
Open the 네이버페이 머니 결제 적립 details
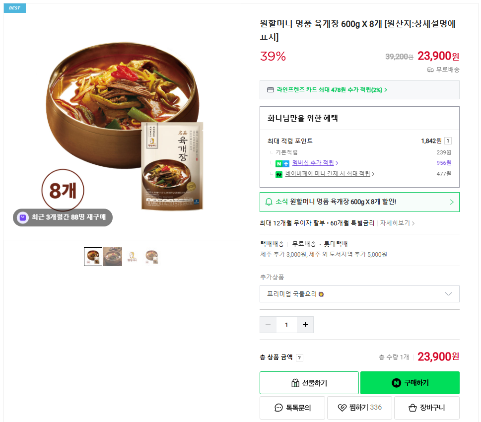(328, 174)
